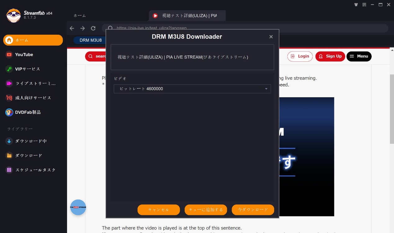Go back with the browser back arrow

[72, 28]
